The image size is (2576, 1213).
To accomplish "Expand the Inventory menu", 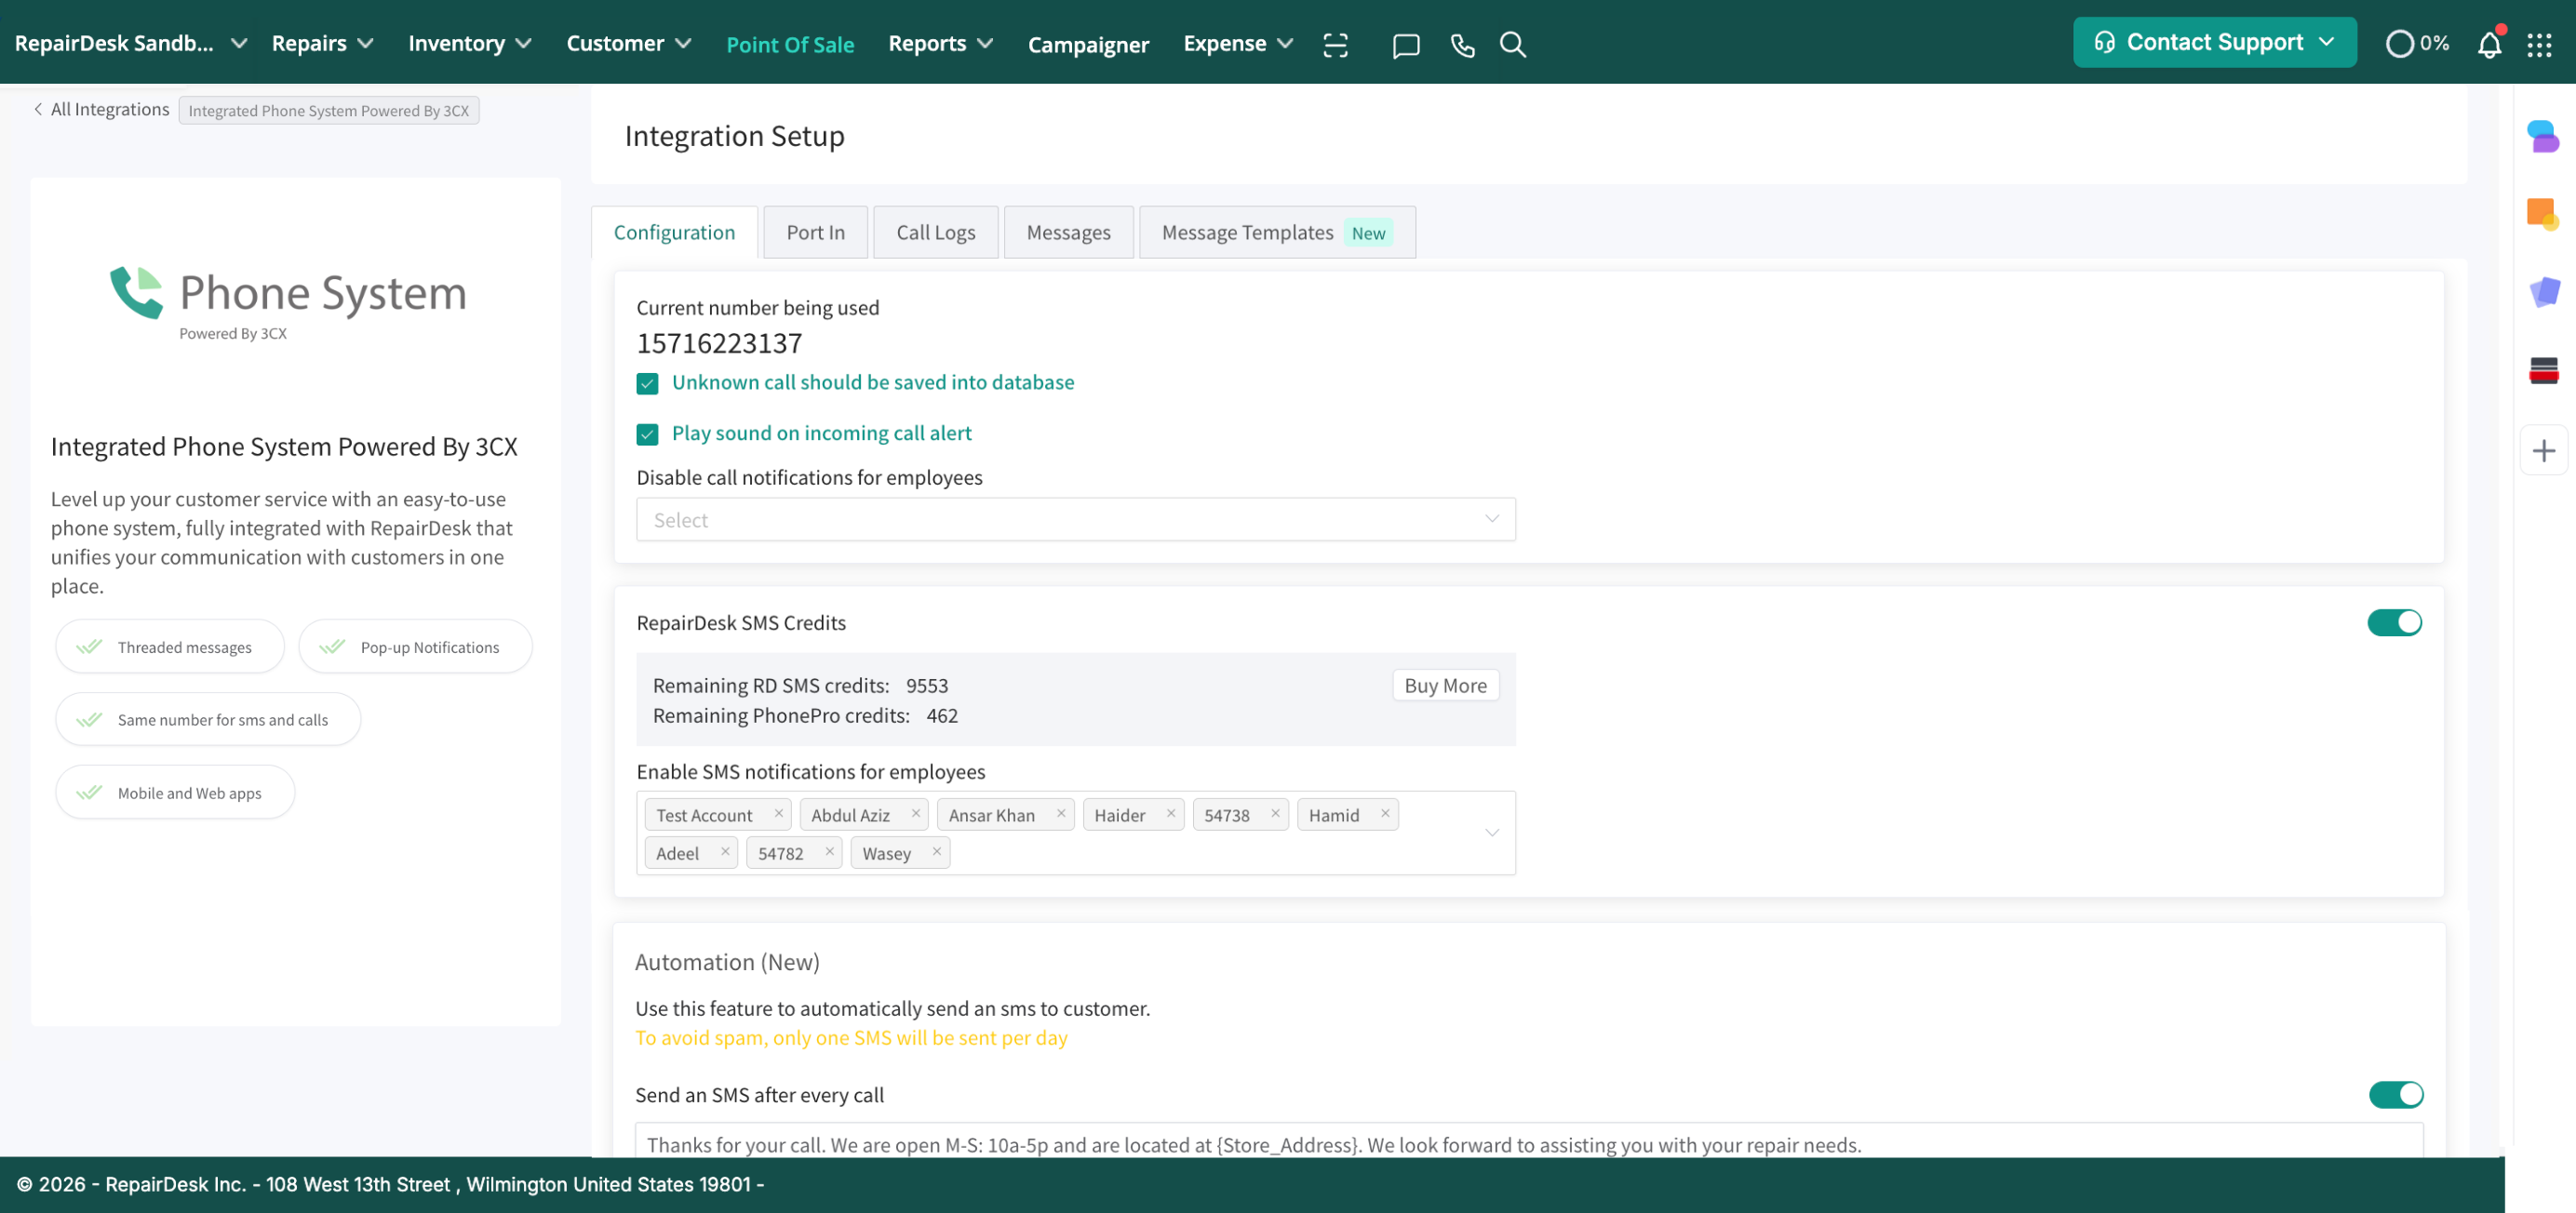I will click(x=469, y=43).
